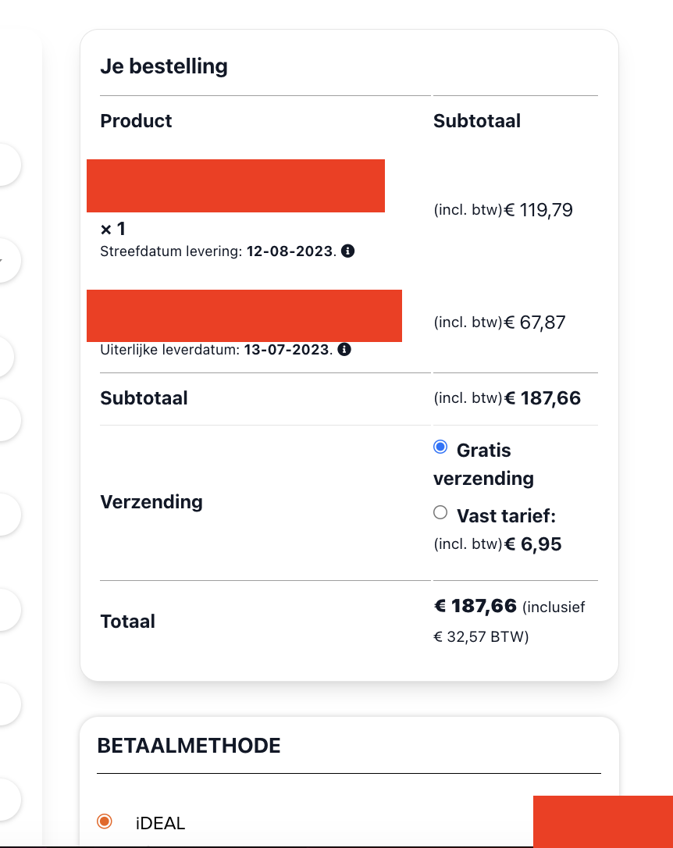The image size is (673, 848).
Task: Click the BETAALMETHODE section heading
Action: tap(189, 746)
